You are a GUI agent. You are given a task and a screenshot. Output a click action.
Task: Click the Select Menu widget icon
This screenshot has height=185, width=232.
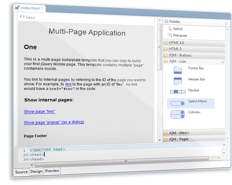point(177,103)
